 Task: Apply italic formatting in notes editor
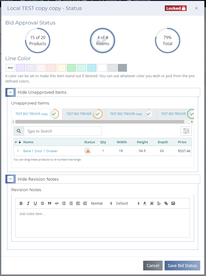[28, 203]
